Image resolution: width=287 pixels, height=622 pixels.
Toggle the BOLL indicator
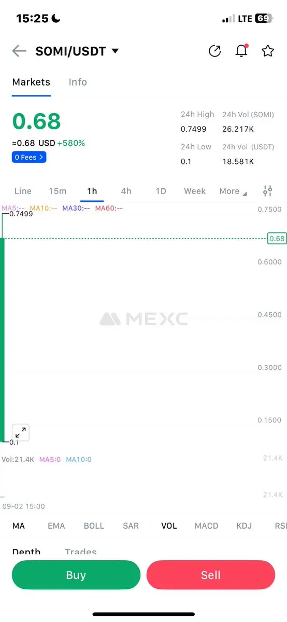click(94, 526)
